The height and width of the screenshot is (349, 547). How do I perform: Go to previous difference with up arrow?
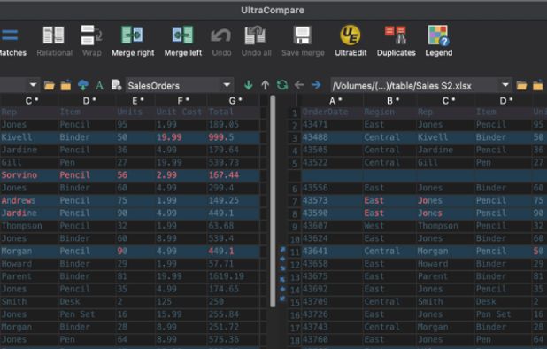(x=266, y=85)
